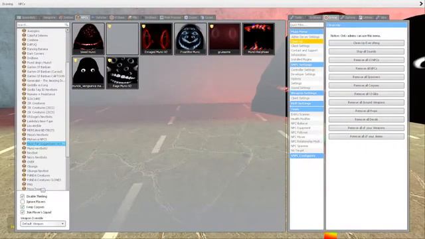Click the icon beside Obunga Nextbot
This screenshot has width=425, height=239.
(x=24, y=171)
